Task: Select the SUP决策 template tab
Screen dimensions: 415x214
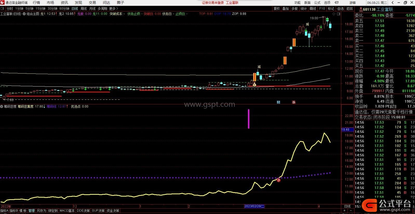Action: [x=98, y=211]
